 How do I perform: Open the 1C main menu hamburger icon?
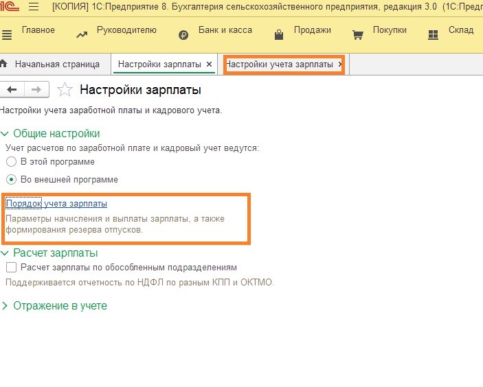tap(34, 7)
